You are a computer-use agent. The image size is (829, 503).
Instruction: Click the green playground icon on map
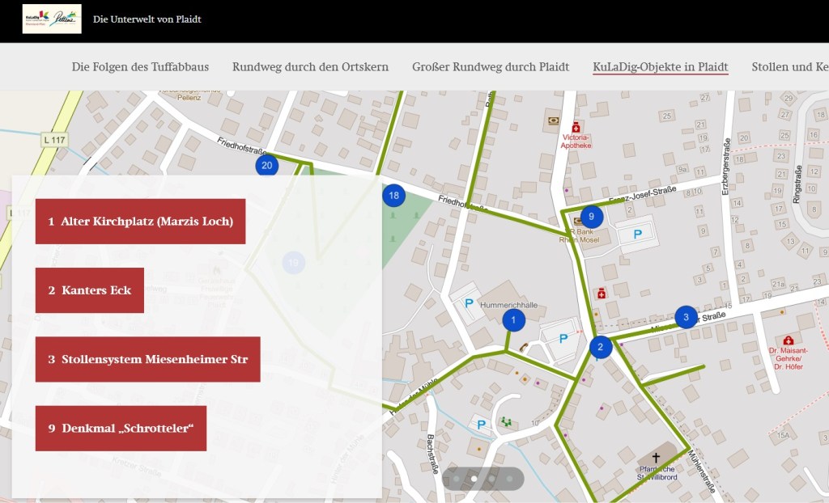[x=508, y=421]
